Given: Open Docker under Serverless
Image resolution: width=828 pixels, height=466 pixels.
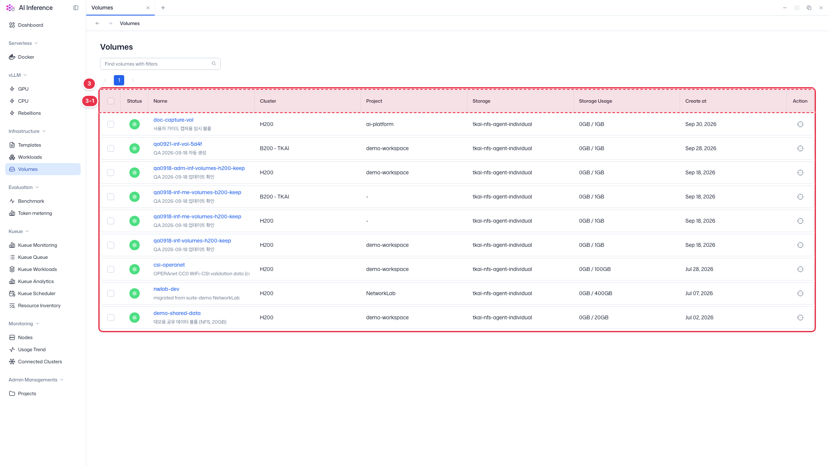Looking at the screenshot, I should [26, 57].
